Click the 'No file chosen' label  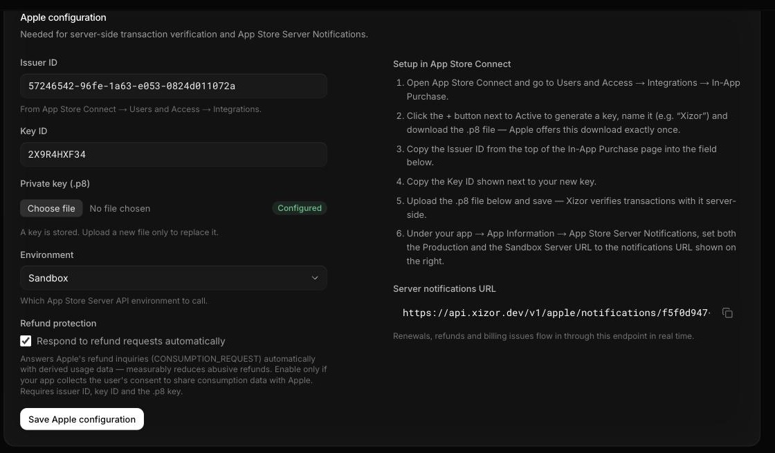[x=120, y=208]
